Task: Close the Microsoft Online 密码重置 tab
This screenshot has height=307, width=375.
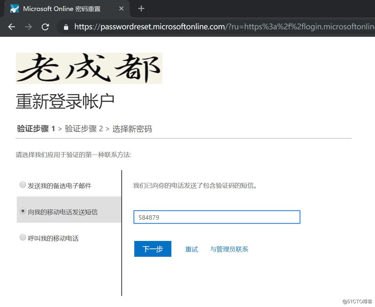Action: pos(121,9)
